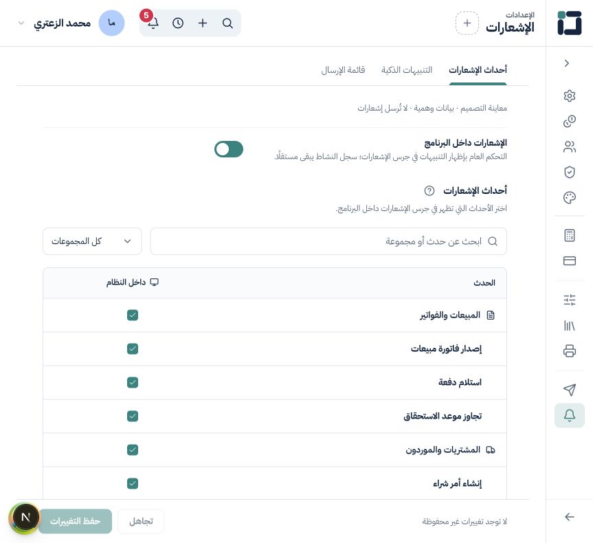Open the search icon in top toolbar
This screenshot has height=543, width=593.
click(227, 23)
